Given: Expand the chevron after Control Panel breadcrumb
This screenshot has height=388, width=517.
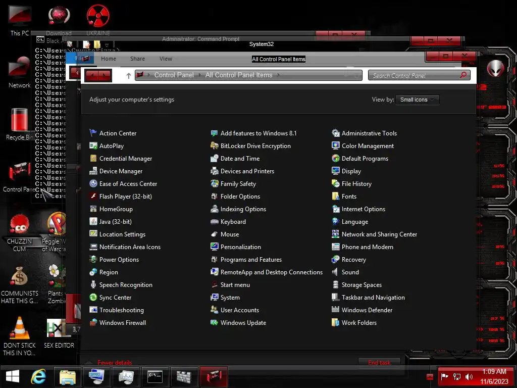Looking at the screenshot, I should 200,75.
